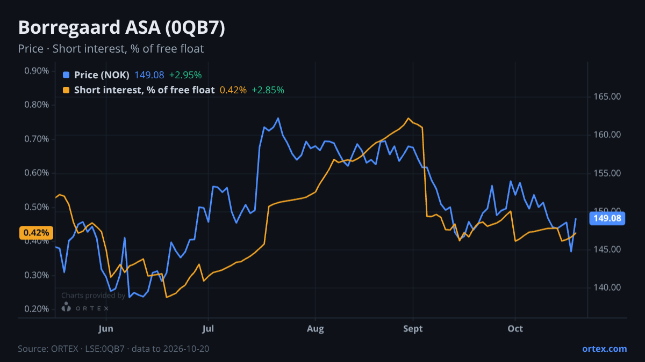Open the ortex.com link
Screen dimensions: 645x362
point(604,349)
